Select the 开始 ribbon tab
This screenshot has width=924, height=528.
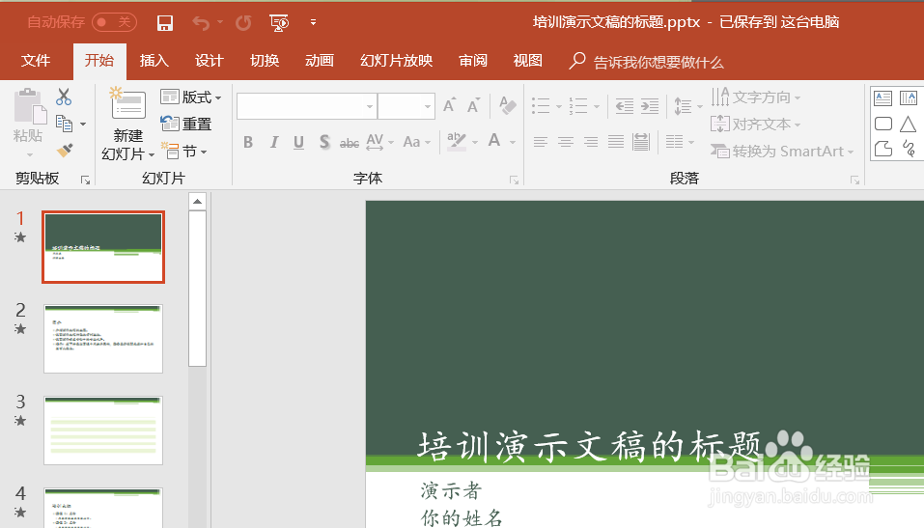click(99, 61)
